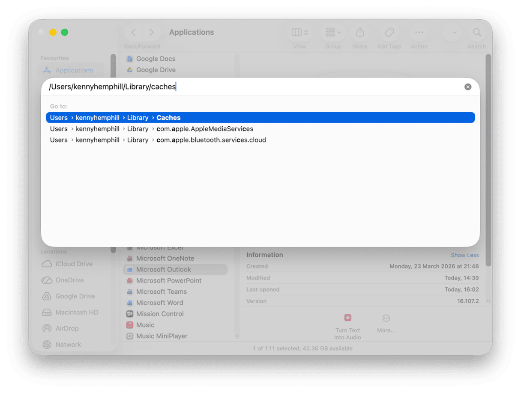
Task: Select the Music app in the list
Action: [144, 325]
